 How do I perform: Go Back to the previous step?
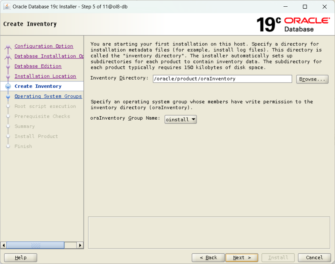pyautogui.click(x=208, y=258)
